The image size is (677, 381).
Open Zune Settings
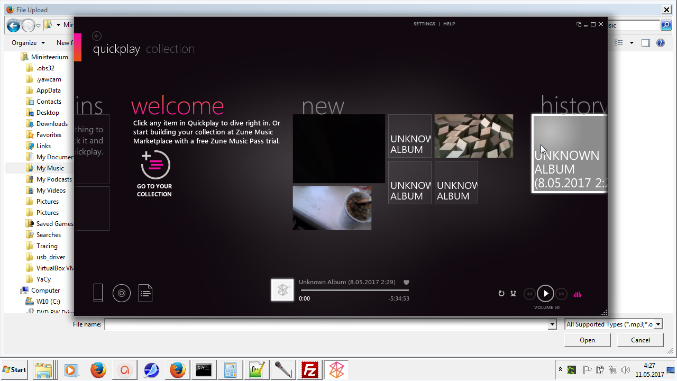[x=424, y=24]
